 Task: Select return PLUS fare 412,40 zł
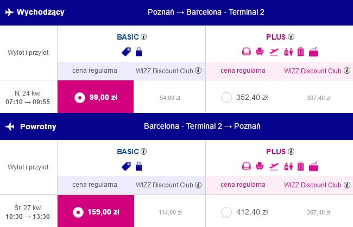[x=226, y=212]
